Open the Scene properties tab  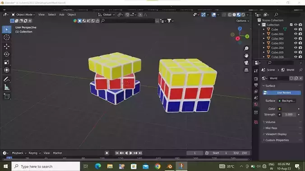coord(256,98)
